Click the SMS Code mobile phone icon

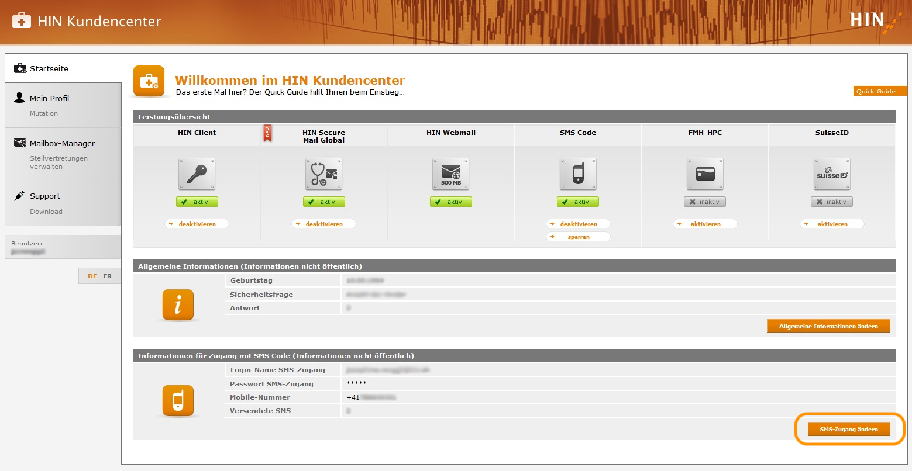coord(578,174)
